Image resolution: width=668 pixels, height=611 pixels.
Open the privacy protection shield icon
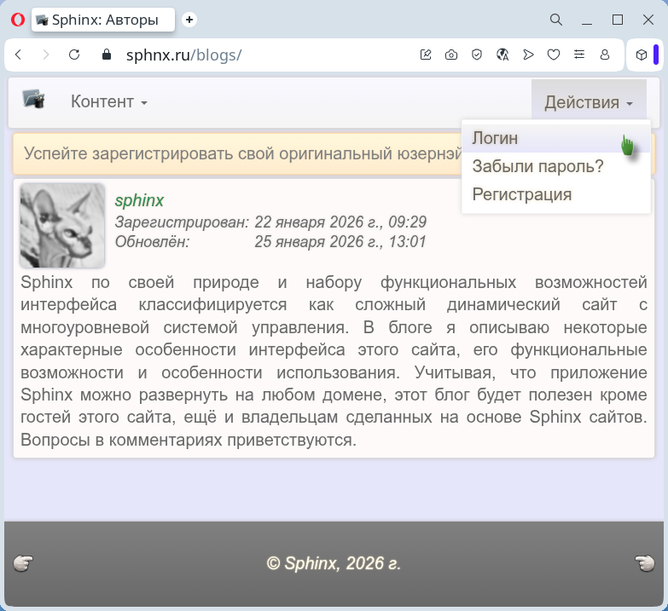pos(477,55)
